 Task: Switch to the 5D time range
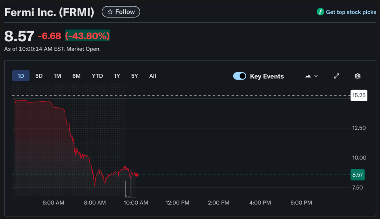click(x=39, y=76)
